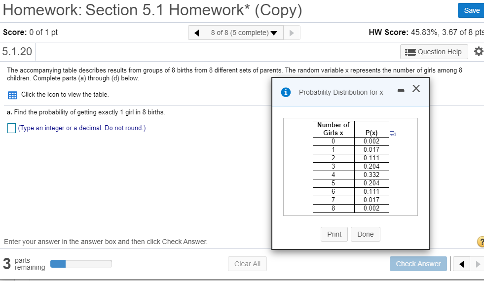
Task: Open the table icon to view data
Action: (12, 95)
